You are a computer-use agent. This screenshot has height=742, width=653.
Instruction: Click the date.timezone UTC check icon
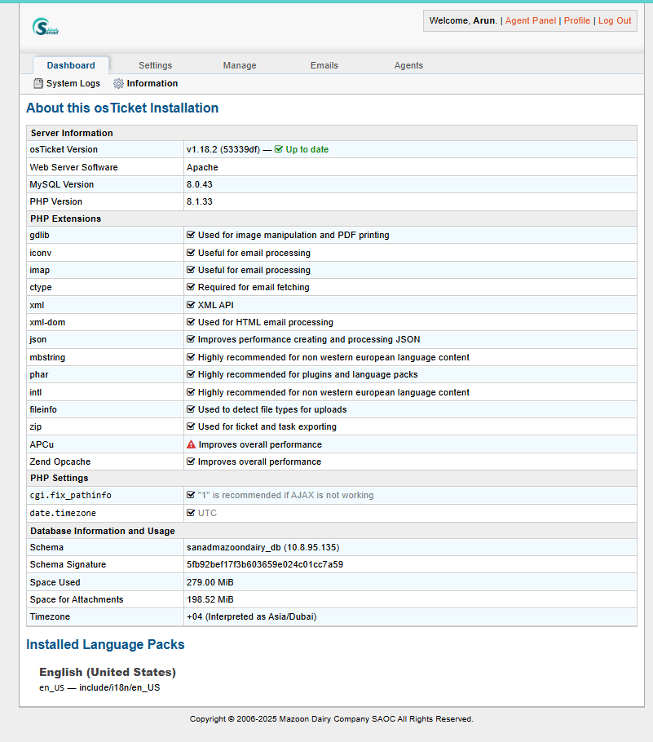(191, 514)
